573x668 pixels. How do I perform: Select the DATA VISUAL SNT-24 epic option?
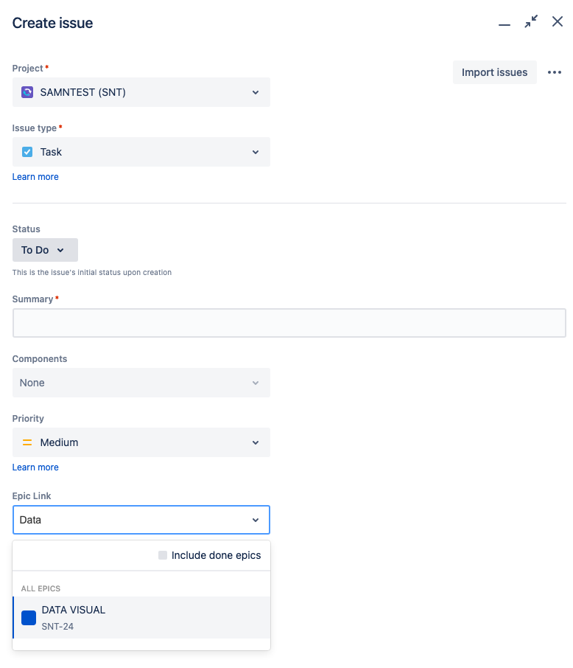click(x=141, y=618)
